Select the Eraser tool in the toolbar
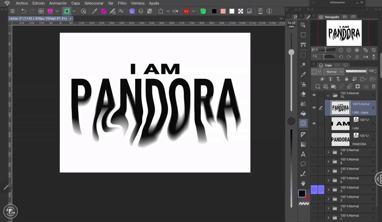 pyautogui.click(x=303, y=94)
